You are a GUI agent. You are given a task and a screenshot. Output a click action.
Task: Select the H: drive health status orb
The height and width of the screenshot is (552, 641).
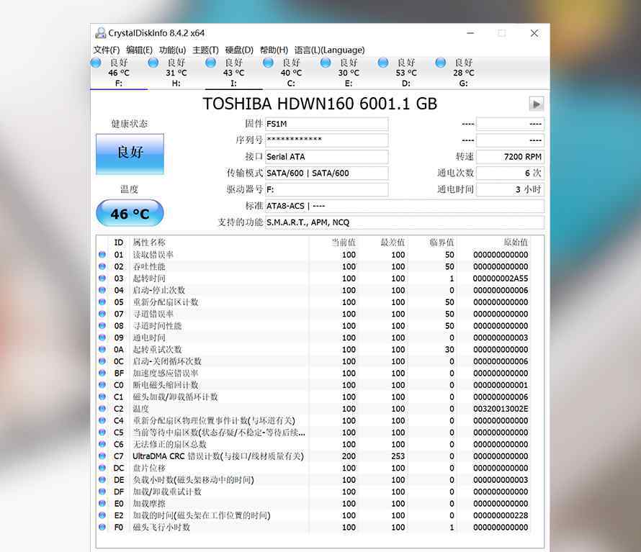[153, 63]
